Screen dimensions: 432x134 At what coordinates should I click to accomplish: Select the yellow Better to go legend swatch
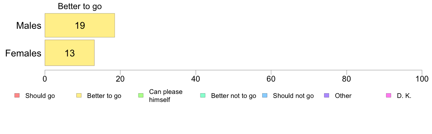pos(79,96)
